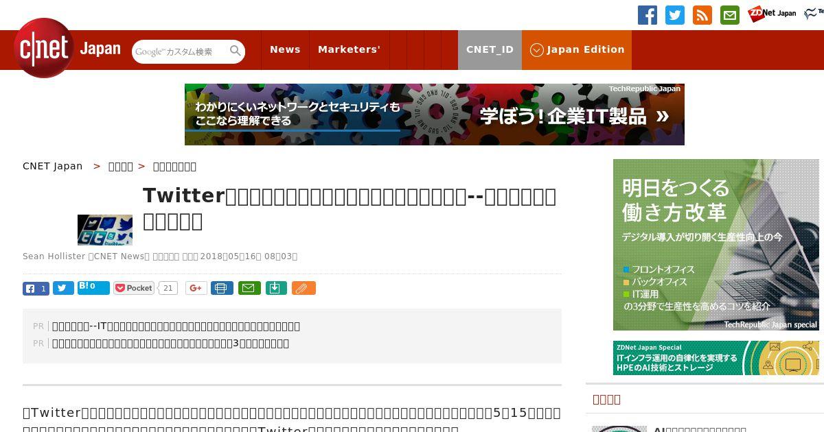The image size is (824, 432).
Task: Share article on Facebook with count 1
Action: pyautogui.click(x=36, y=288)
